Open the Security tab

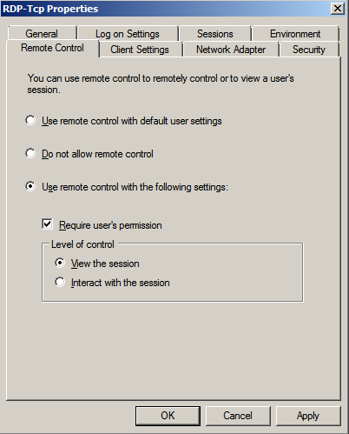coord(309,50)
